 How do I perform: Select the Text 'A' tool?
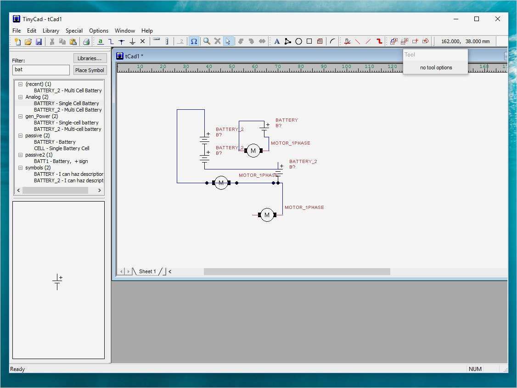pyautogui.click(x=277, y=41)
